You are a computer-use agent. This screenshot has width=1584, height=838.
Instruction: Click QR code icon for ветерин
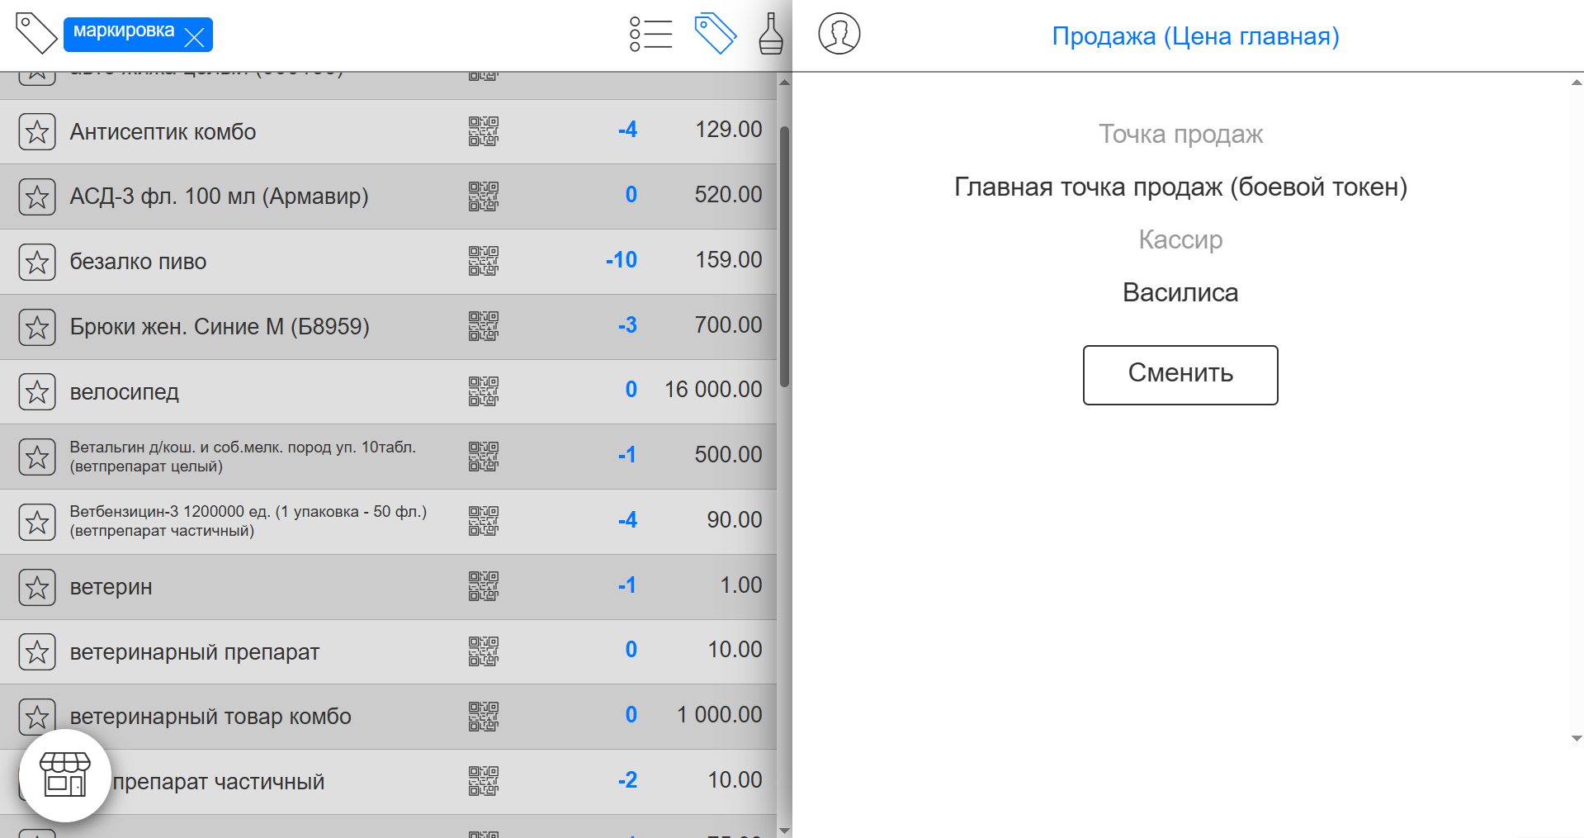pos(484,586)
